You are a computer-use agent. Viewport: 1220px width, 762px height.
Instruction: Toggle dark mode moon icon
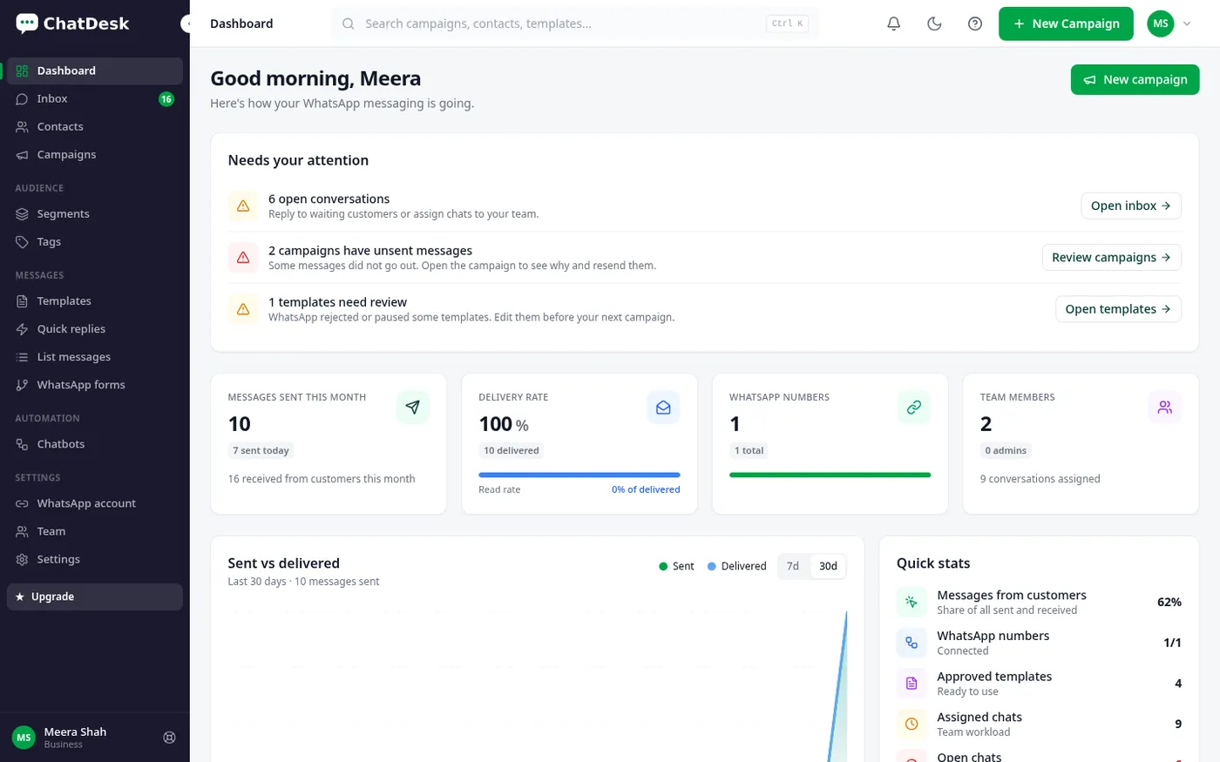click(934, 24)
